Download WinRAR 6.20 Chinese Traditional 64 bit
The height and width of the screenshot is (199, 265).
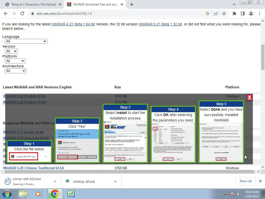33,168
